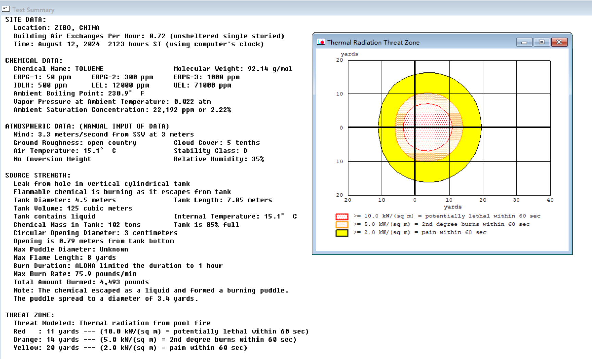Click the 'pain within 60 sec' legend label
This screenshot has width=592, height=359.
tap(454, 232)
